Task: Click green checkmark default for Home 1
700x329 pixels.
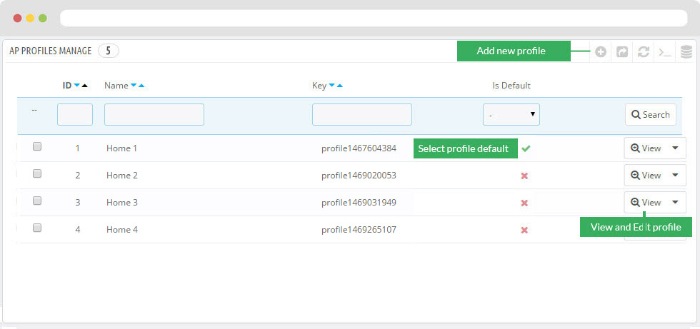Action: pyautogui.click(x=526, y=148)
